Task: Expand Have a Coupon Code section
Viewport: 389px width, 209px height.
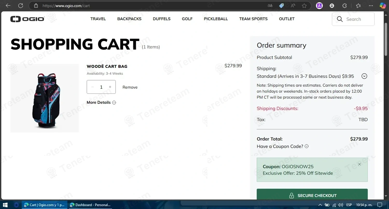Action: click(x=283, y=146)
